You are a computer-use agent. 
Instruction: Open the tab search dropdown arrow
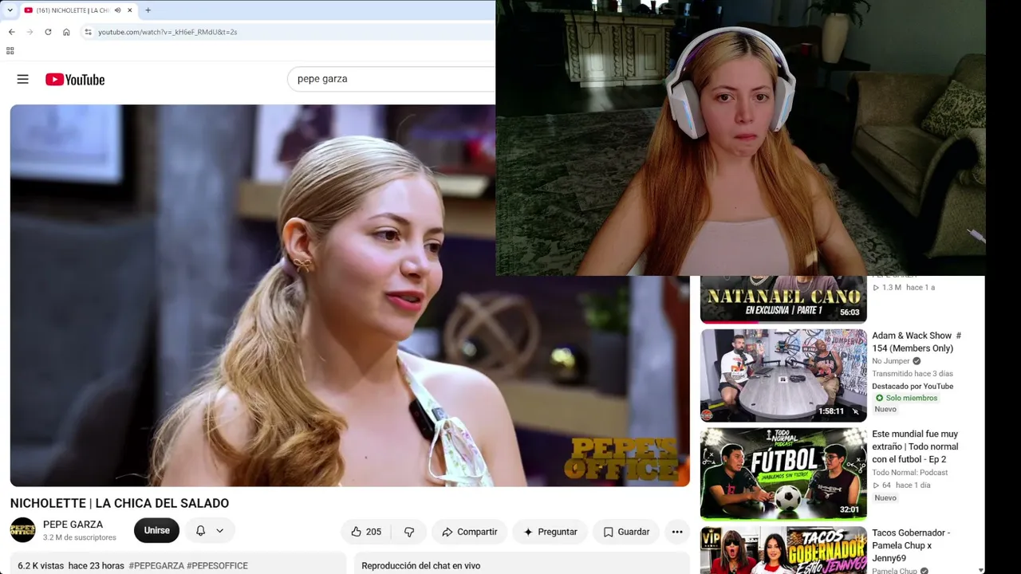click(x=10, y=10)
